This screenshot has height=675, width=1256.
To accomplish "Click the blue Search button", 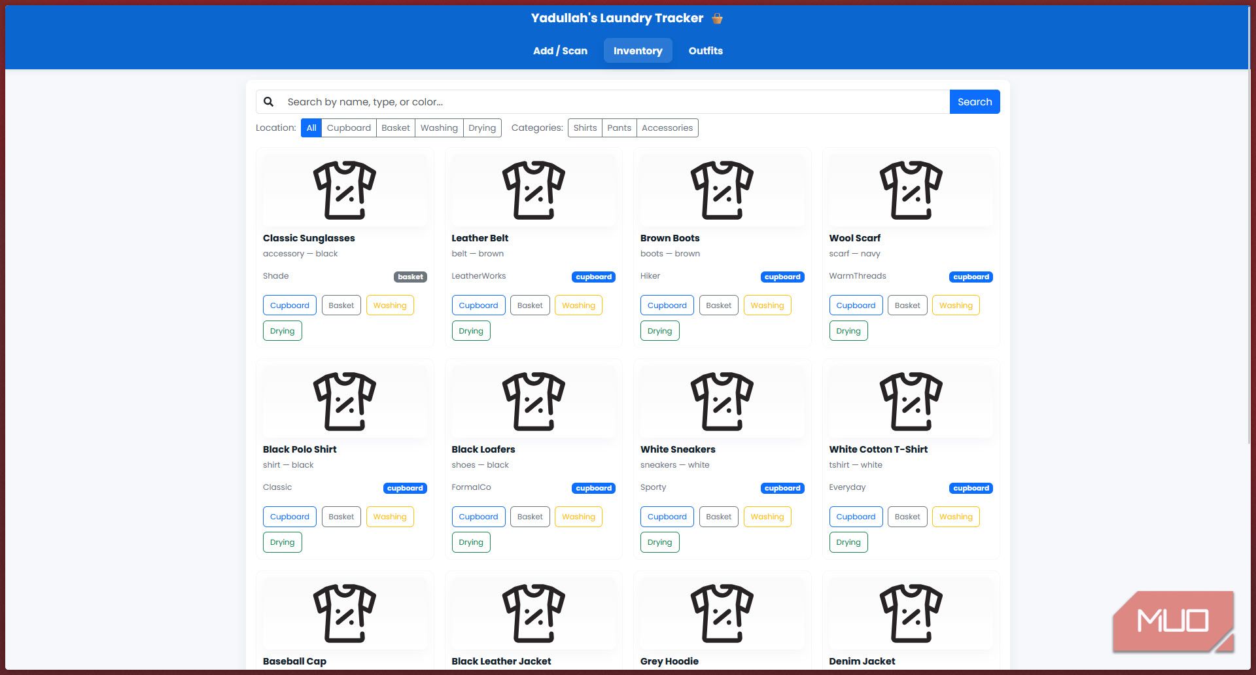I will (975, 101).
